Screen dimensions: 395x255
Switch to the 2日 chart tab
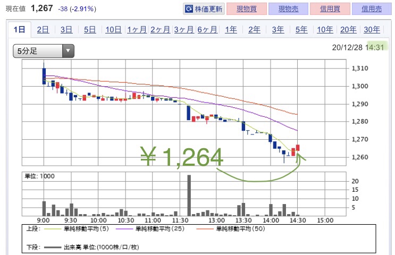43,30
